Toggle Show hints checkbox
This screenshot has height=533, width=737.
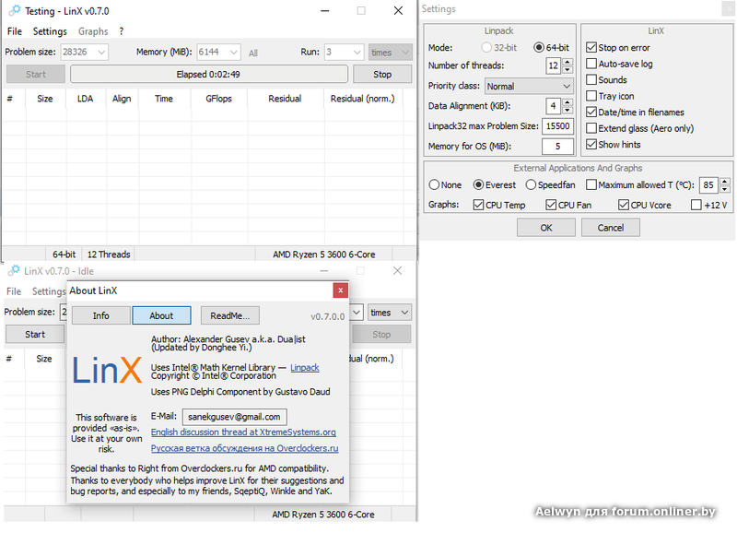click(591, 144)
